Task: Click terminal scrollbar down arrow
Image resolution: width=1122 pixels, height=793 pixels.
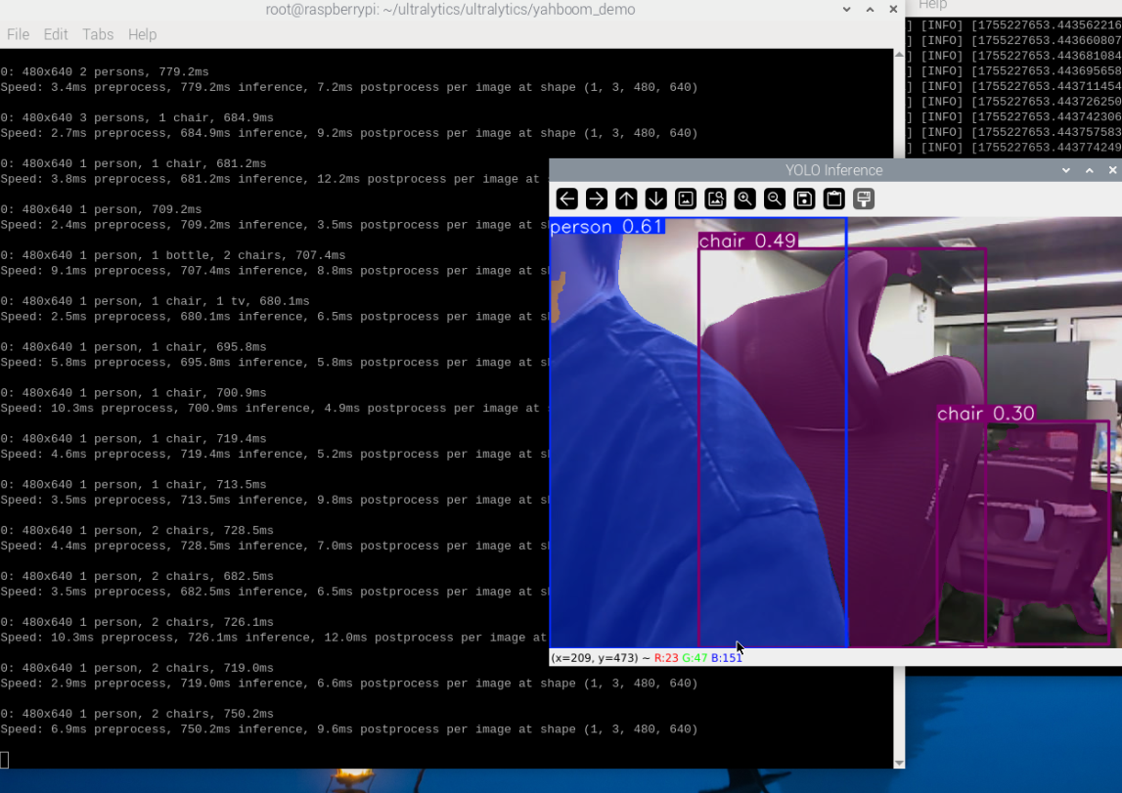Action: [x=900, y=763]
